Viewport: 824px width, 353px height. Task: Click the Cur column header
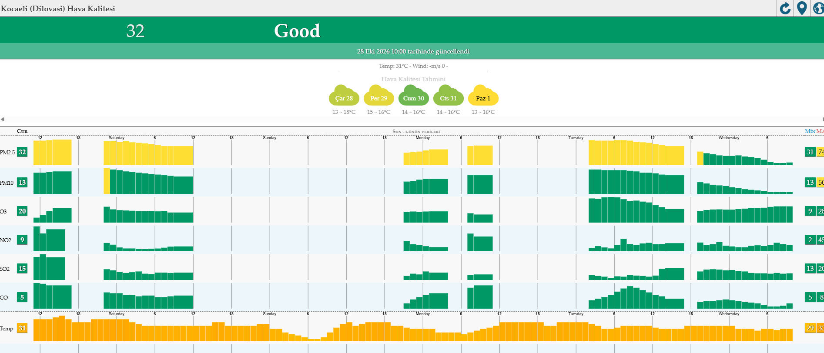point(22,131)
